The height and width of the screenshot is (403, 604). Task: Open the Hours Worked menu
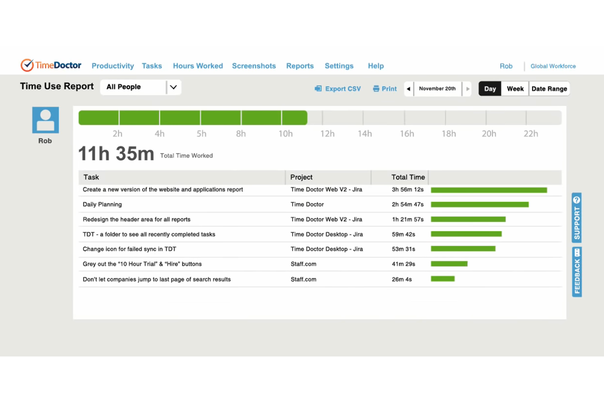[x=198, y=66]
